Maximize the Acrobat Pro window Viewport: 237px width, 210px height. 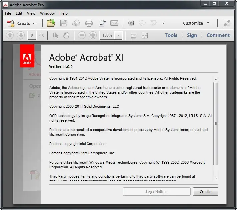coord(214,3)
